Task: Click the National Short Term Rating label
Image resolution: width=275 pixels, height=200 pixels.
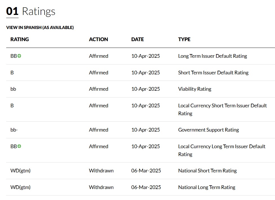Action: coord(207,171)
